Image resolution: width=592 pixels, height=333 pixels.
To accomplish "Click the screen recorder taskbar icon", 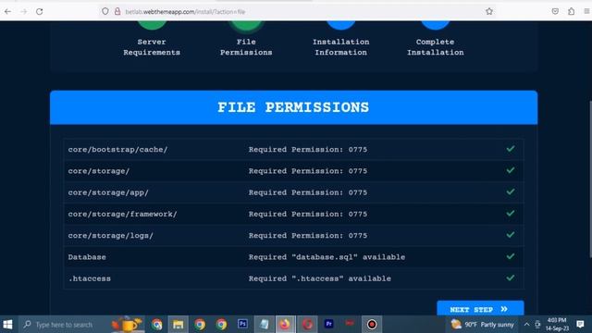I will click(372, 325).
